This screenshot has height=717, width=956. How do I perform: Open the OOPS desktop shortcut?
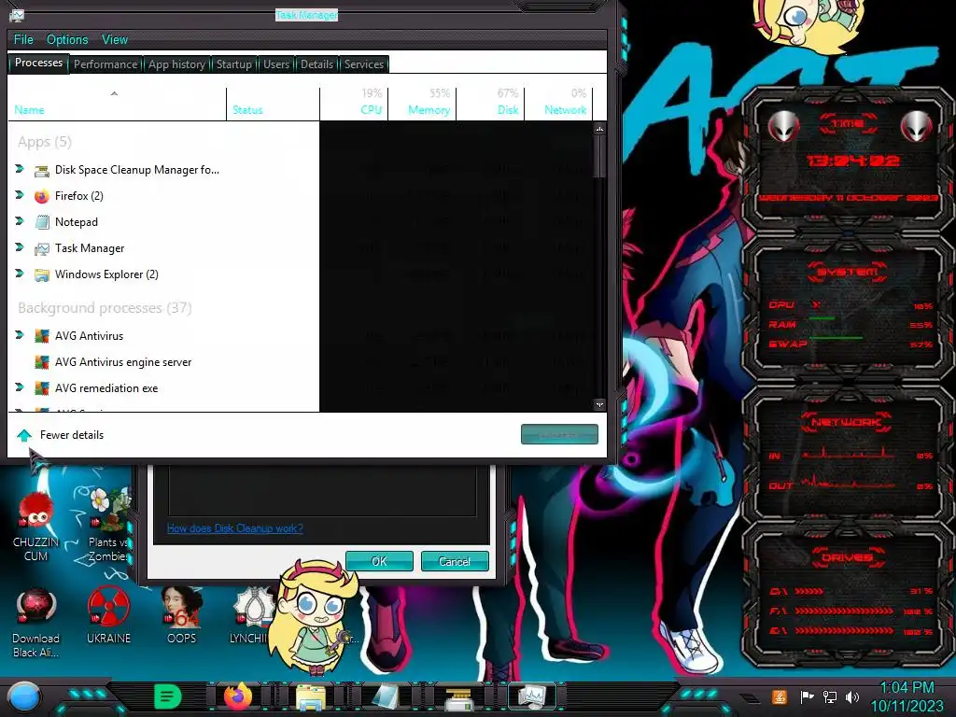[x=182, y=616]
